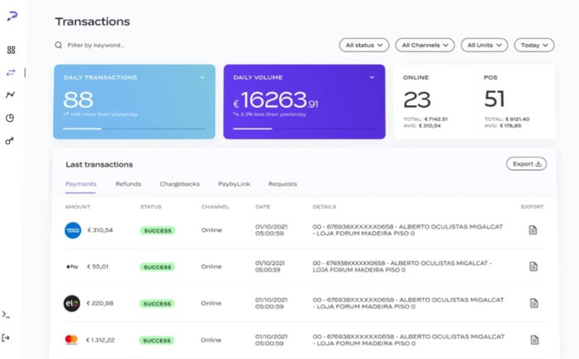Click the CHANNEL column header
Viewport: 579px width, 359px height.
[215, 207]
